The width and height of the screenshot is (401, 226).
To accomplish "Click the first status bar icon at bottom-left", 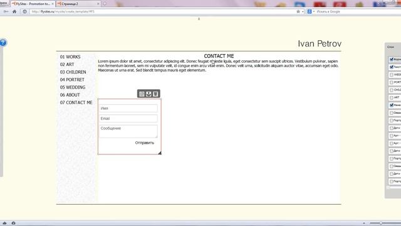I will click(x=4, y=223).
